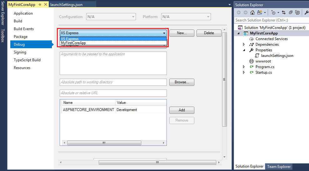This screenshot has height=171, width=309.
Task: Click the bottom horizontal scrollbar of properties page
Action: (157, 162)
